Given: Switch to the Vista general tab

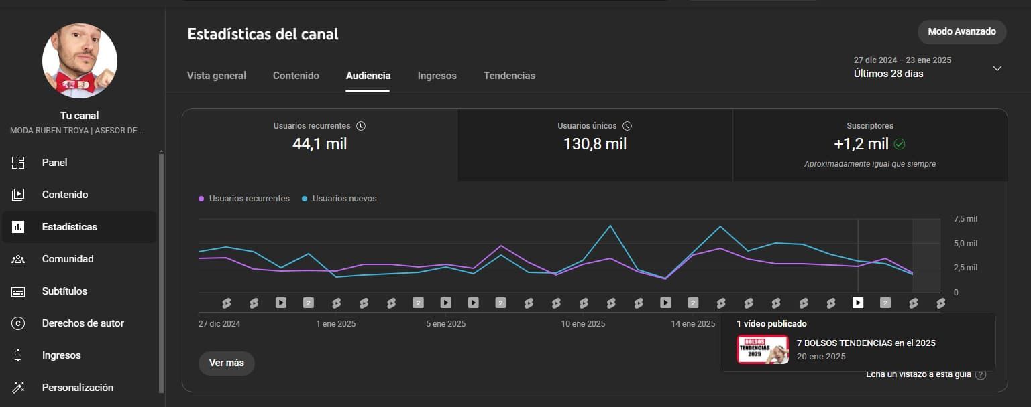Looking at the screenshot, I should [x=216, y=76].
